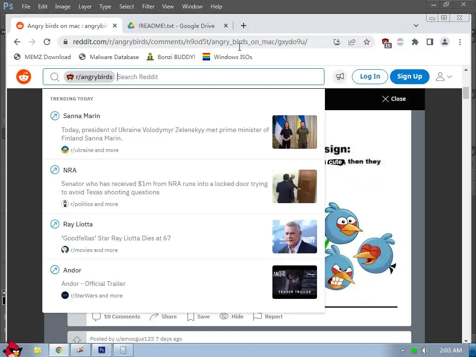Click the search magnifier icon
The image size is (476, 357).
pos(55,77)
